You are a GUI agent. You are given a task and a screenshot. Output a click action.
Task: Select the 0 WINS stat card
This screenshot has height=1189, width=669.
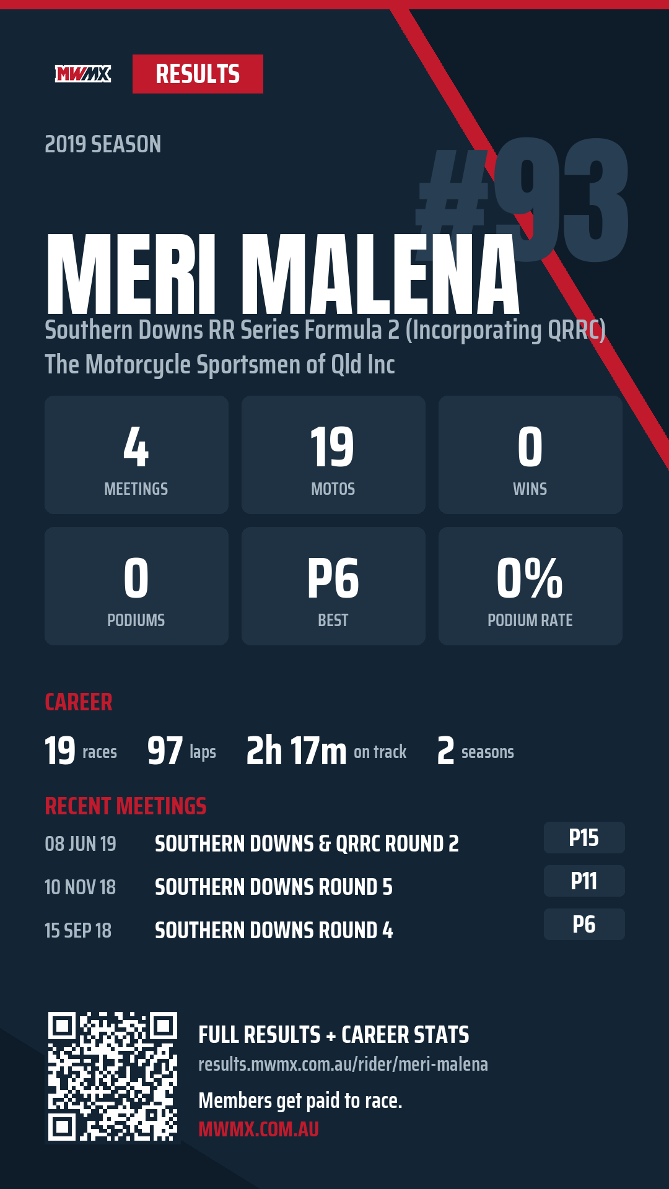click(530, 455)
